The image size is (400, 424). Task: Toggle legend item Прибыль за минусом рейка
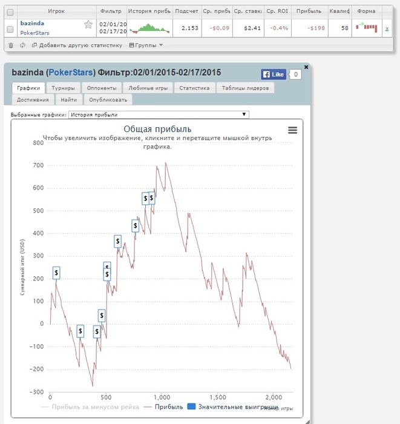[90, 407]
